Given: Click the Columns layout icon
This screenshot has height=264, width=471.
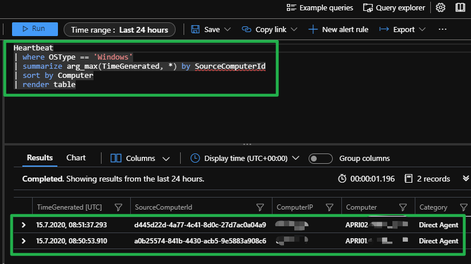Looking at the screenshot, I should pyautogui.click(x=116, y=158).
